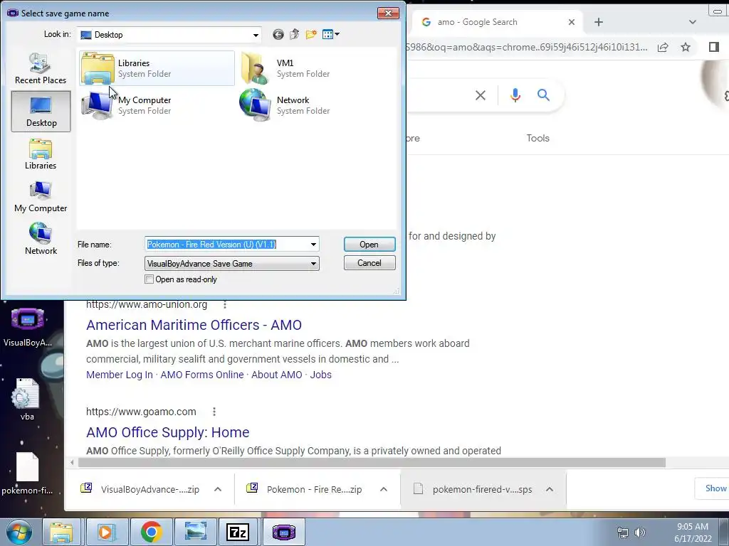The width and height of the screenshot is (729, 546).
Task: Open My Computer in dialog sidebar
Action: coord(41,197)
